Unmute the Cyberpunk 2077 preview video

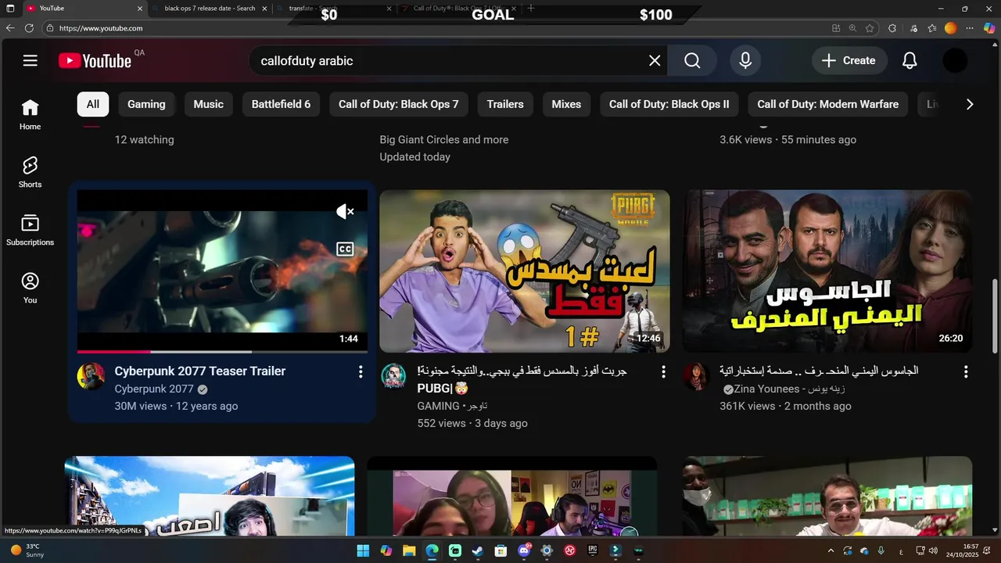[x=345, y=211]
